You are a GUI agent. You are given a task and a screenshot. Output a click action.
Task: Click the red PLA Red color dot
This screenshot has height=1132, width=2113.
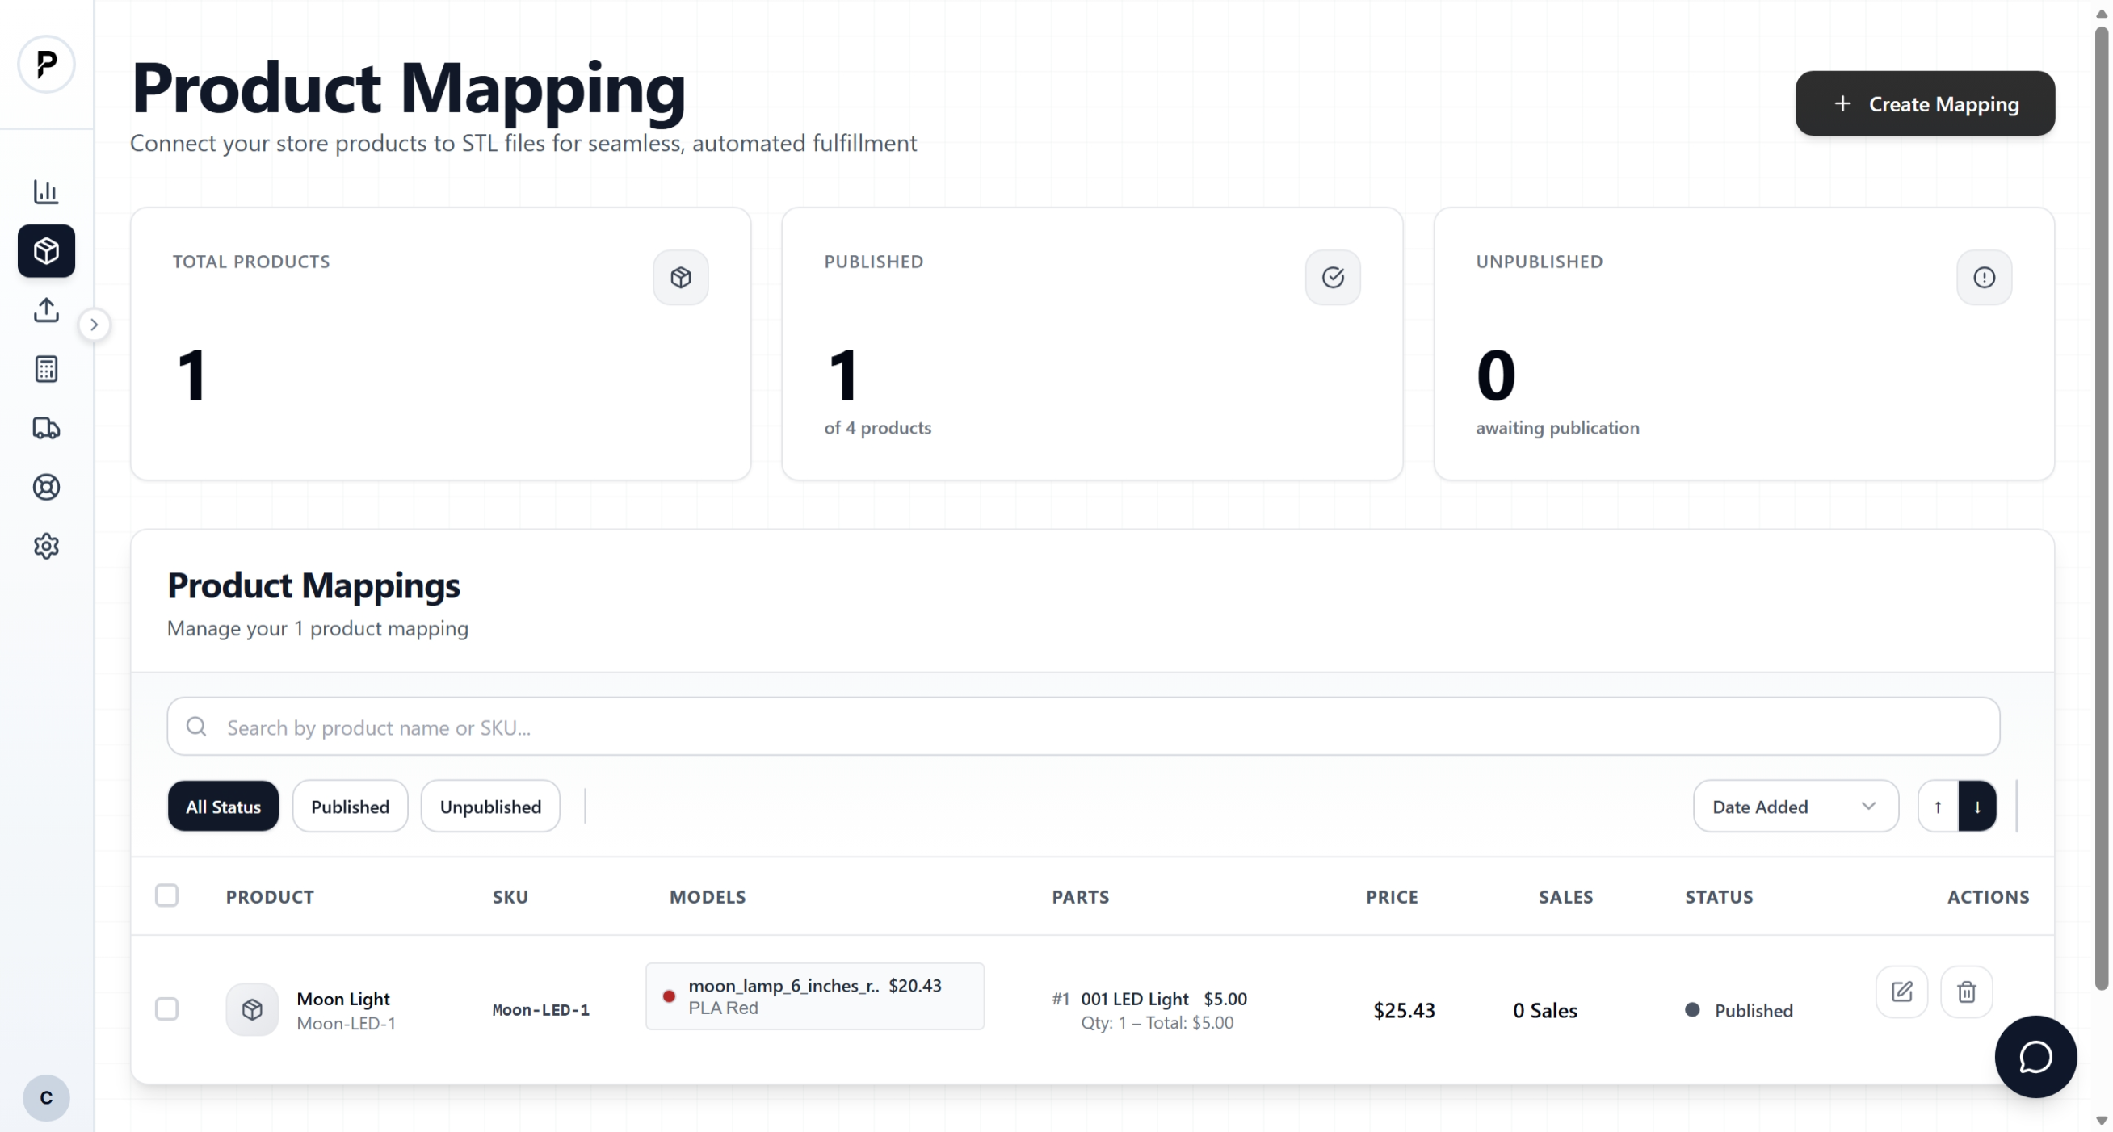click(x=669, y=996)
